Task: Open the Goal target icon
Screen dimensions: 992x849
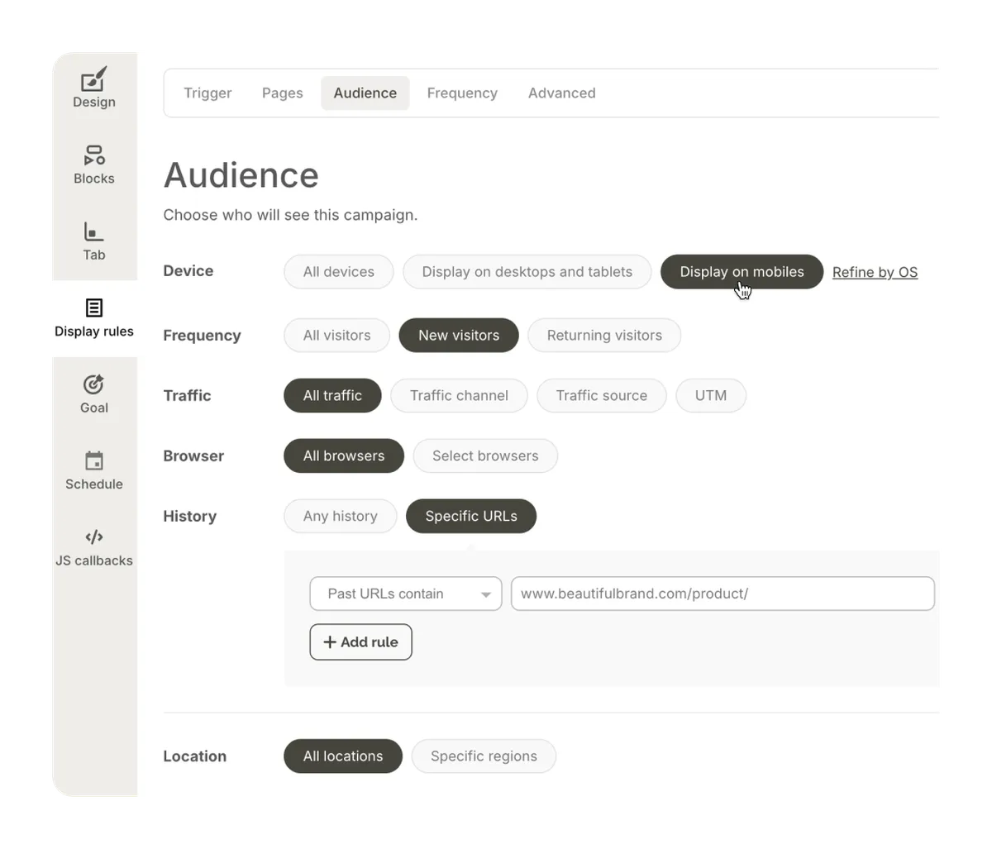Action: point(93,384)
